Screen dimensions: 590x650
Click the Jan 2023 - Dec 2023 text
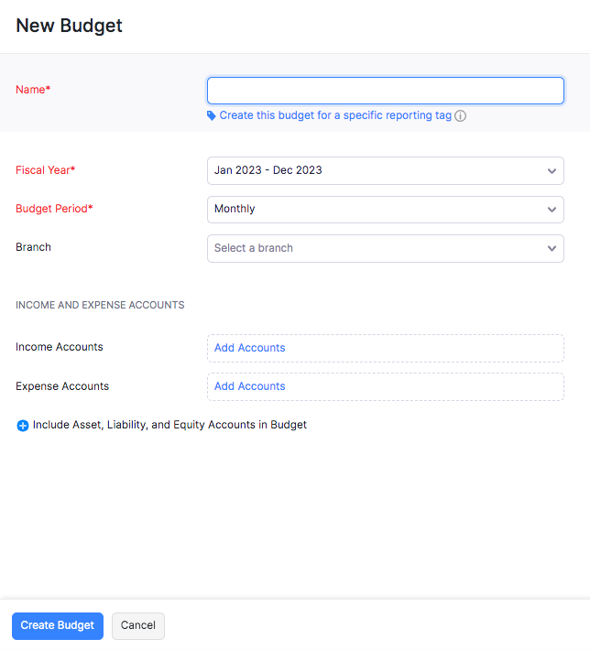coord(268,170)
